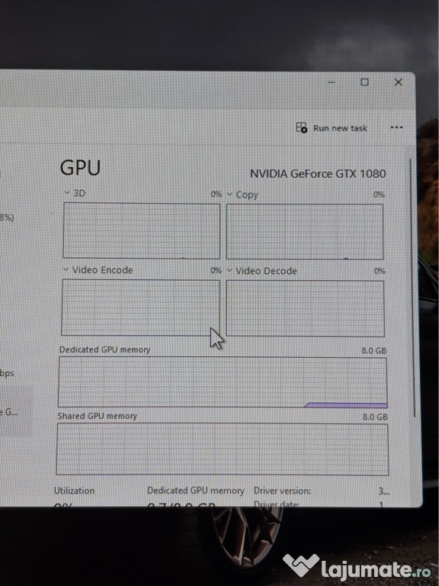Open the Video Decode engine dropdown
The width and height of the screenshot is (439, 586).
[x=229, y=271]
